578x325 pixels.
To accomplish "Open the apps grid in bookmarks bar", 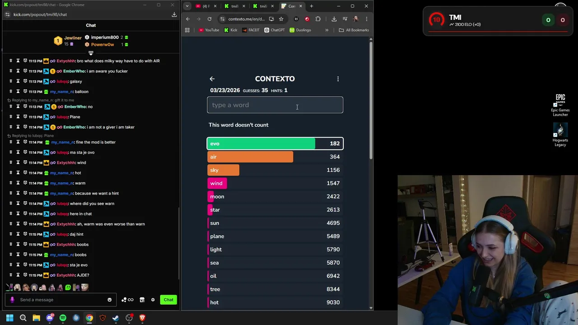I will pyautogui.click(x=187, y=30).
